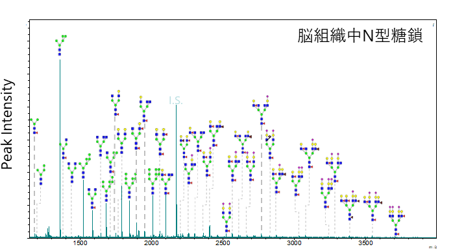Screen dimensions: 466x249
Task: Select the glycan structure nearest m/z 3700
Action: pos(396,221)
